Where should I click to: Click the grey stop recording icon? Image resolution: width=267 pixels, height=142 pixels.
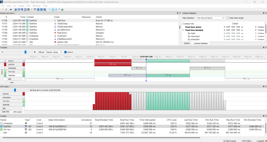pos(6,10)
